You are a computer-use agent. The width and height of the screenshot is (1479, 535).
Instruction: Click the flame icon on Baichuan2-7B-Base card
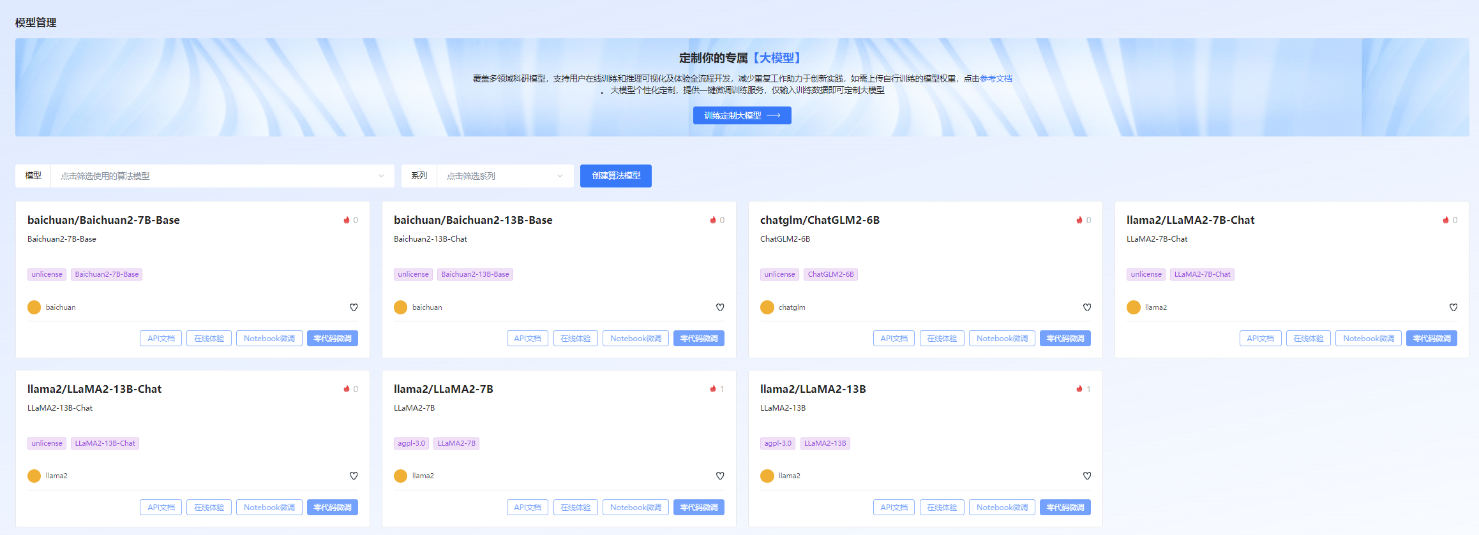(347, 220)
